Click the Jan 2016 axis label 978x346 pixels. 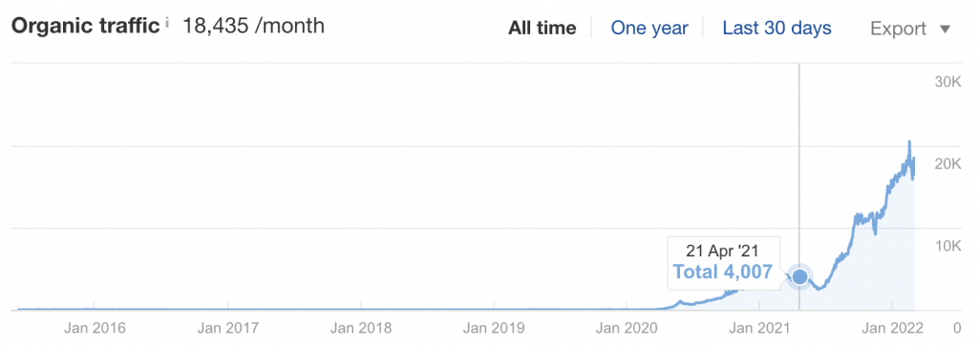click(x=95, y=328)
